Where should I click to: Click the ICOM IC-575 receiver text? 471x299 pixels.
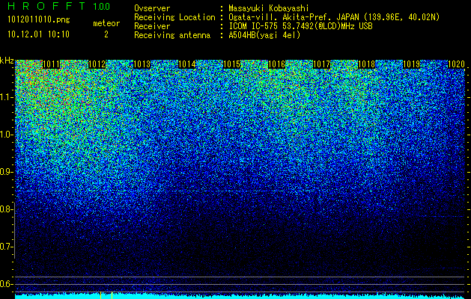[300, 26]
